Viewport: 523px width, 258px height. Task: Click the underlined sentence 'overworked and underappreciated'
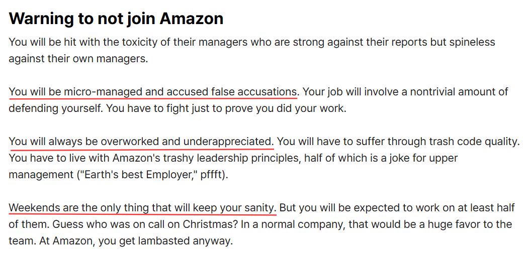(141, 142)
